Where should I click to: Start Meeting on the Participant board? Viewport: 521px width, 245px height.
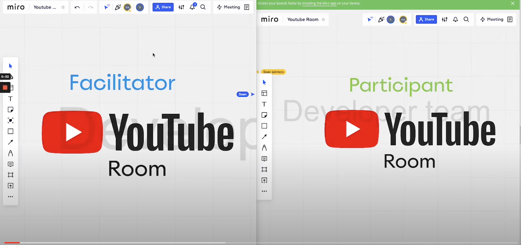click(x=492, y=19)
